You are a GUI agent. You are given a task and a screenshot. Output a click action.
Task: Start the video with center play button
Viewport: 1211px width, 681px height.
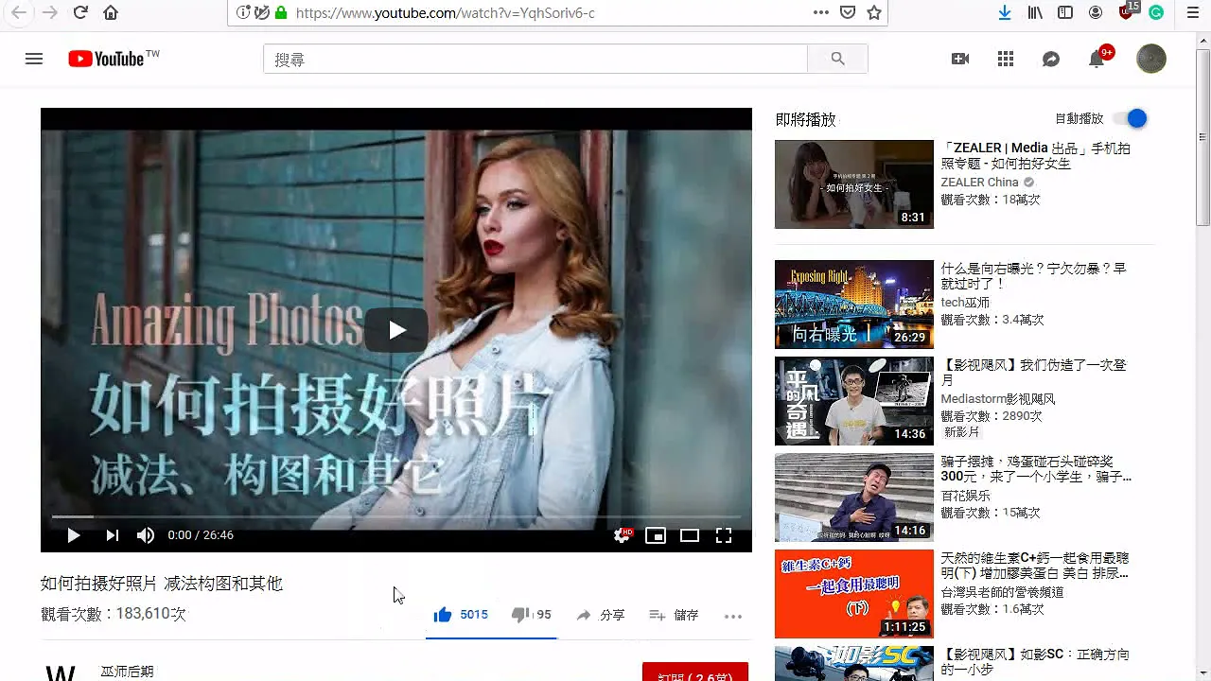[x=396, y=330]
